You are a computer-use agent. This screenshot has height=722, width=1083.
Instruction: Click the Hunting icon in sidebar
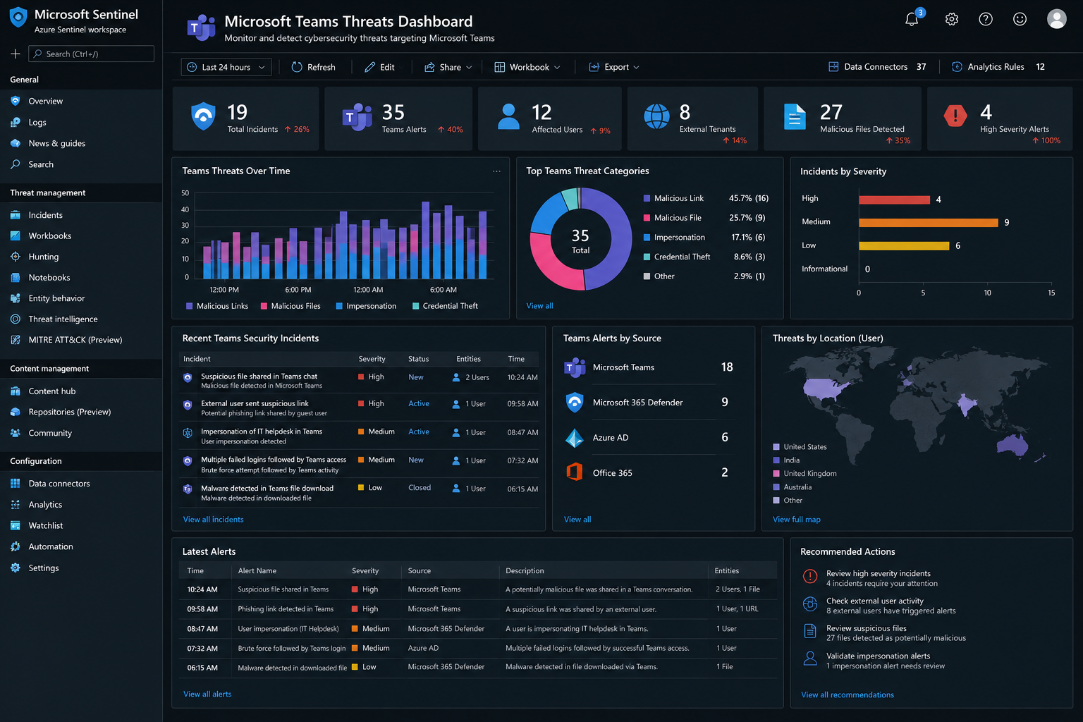tap(16, 257)
